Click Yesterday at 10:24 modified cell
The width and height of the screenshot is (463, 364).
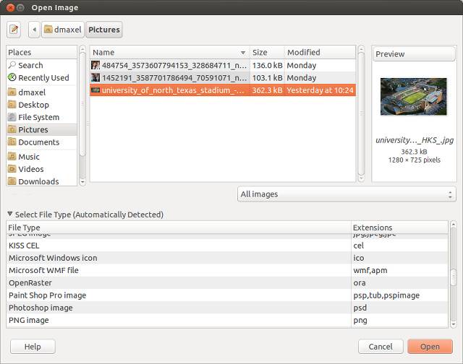point(320,90)
